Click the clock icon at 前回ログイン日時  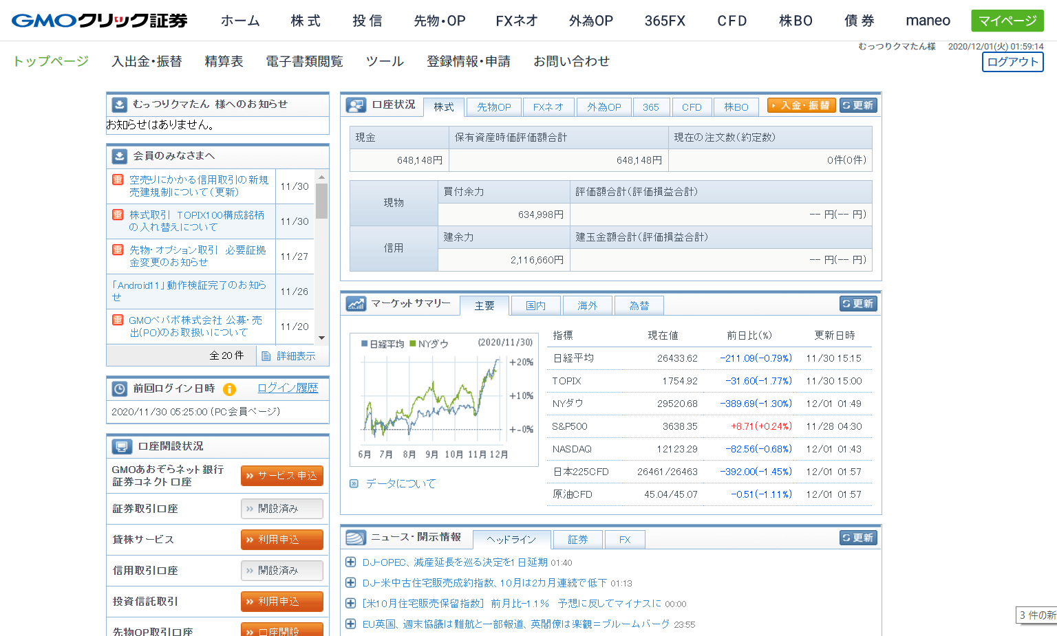[x=119, y=389]
